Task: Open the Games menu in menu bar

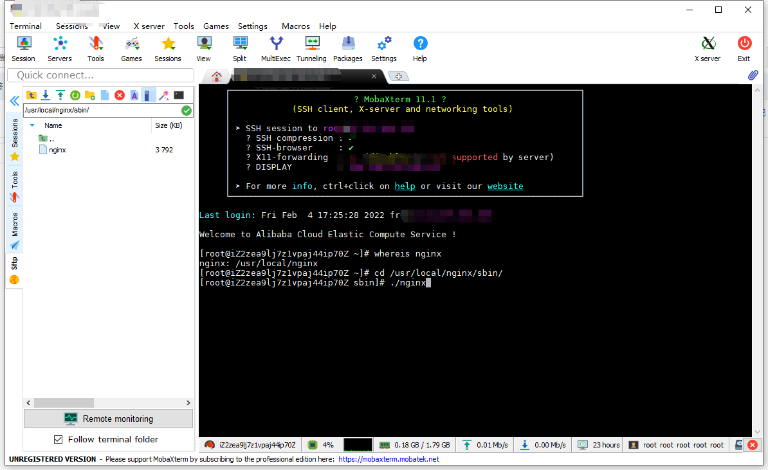Action: pyautogui.click(x=216, y=26)
